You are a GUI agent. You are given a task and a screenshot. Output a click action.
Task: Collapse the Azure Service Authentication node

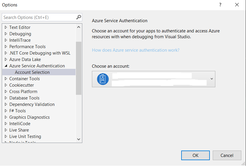click(x=6, y=66)
